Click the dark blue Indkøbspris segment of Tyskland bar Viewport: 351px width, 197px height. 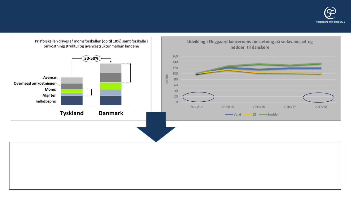72,100
